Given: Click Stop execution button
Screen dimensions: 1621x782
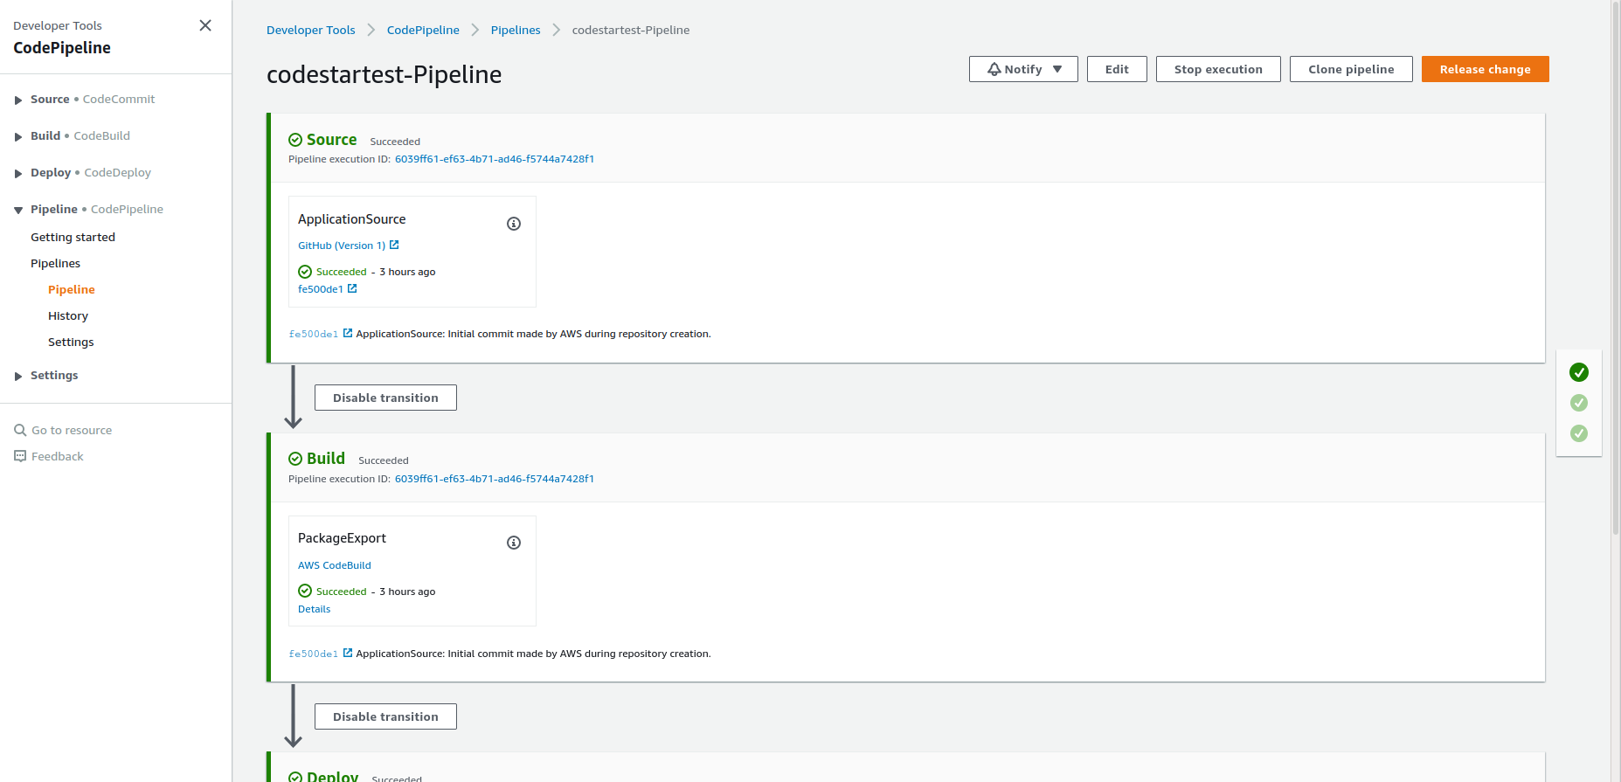Looking at the screenshot, I should (1218, 69).
